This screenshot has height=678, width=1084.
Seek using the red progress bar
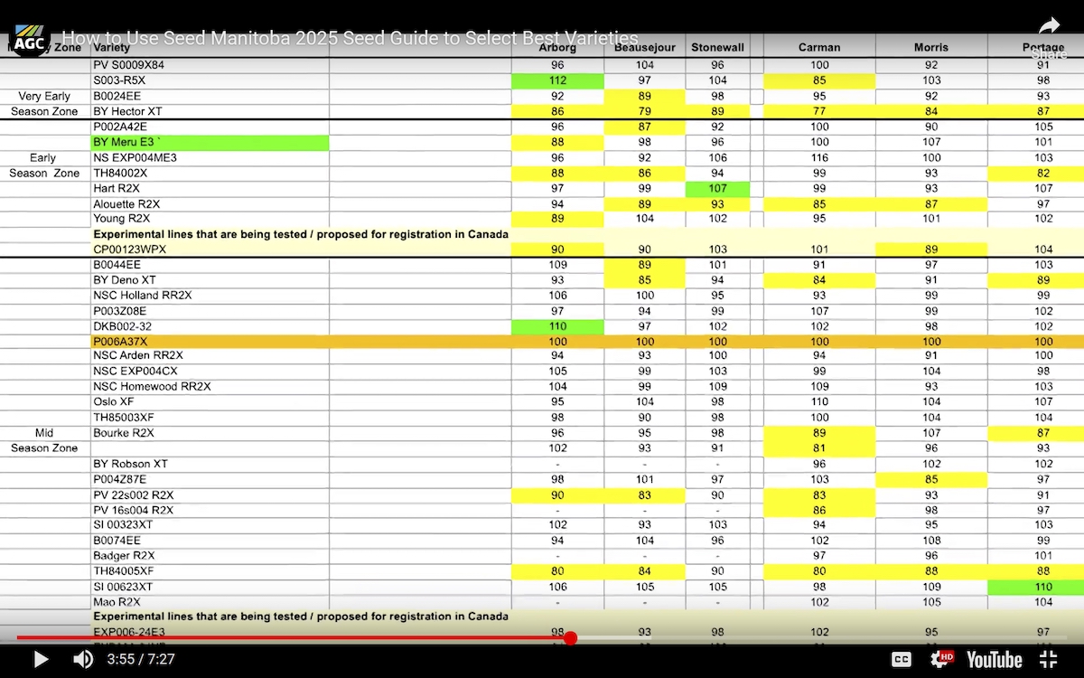(x=293, y=638)
